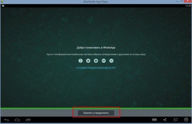Click the circled X exit icon
The width and height of the screenshot is (192, 124).
(186, 120)
